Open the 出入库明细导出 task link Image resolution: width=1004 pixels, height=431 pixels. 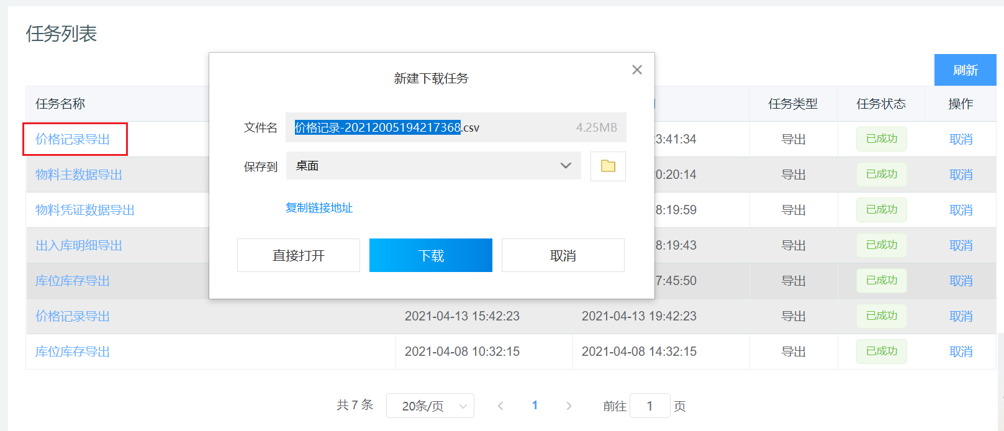click(79, 245)
